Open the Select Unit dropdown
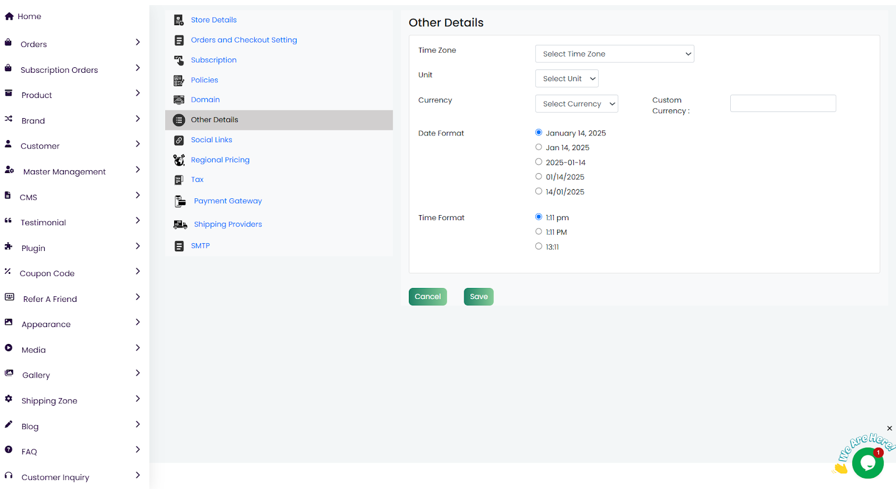 click(x=566, y=78)
